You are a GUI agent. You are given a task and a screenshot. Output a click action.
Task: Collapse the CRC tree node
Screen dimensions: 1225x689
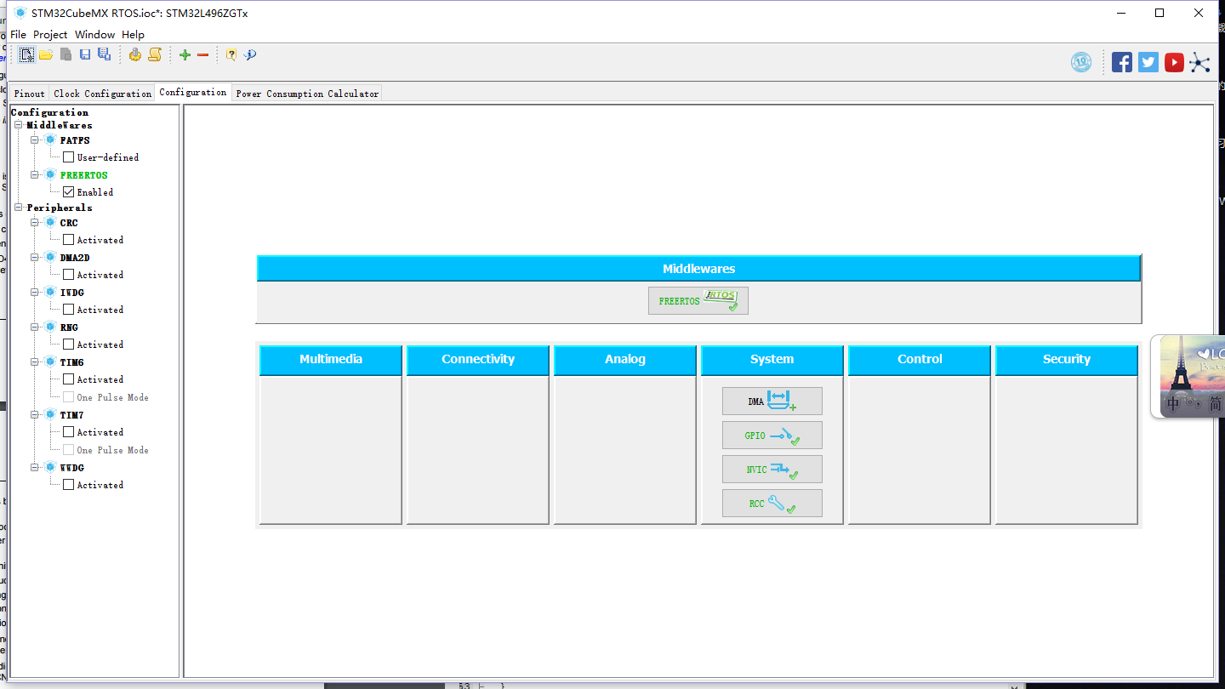click(x=35, y=222)
